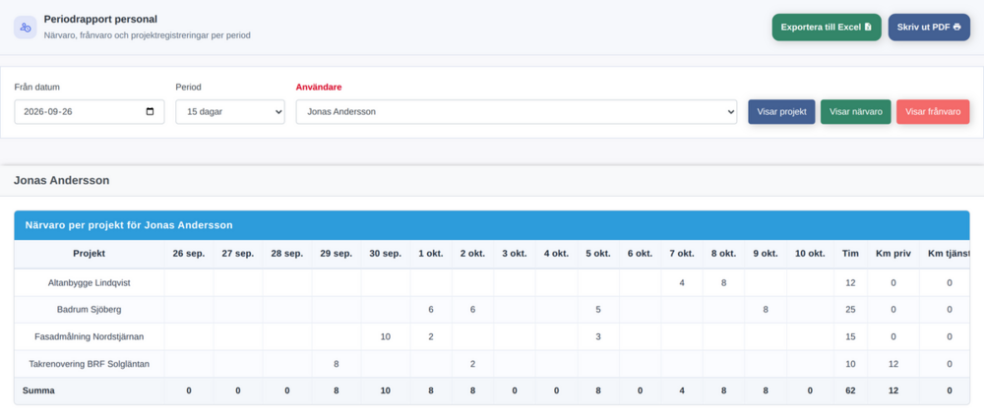Click Skriv ut PDF button
The height and width of the screenshot is (416, 984).
point(929,27)
